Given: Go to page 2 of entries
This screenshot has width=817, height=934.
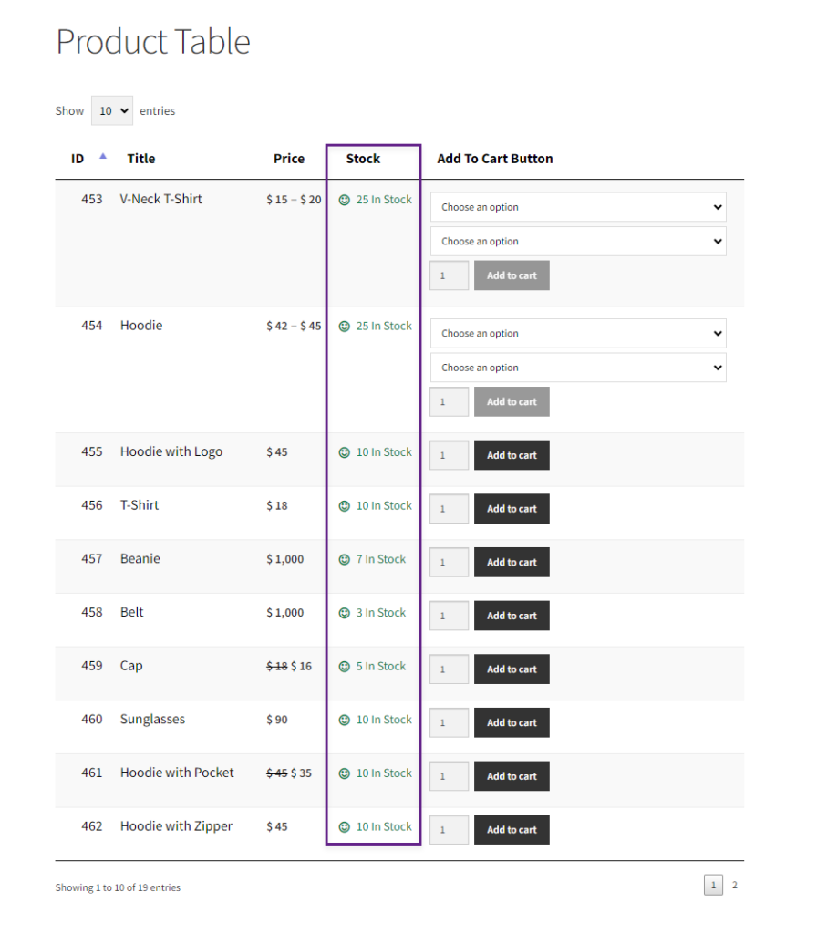Looking at the screenshot, I should coord(735,885).
